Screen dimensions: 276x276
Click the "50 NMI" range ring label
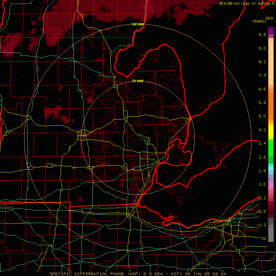[138, 81]
